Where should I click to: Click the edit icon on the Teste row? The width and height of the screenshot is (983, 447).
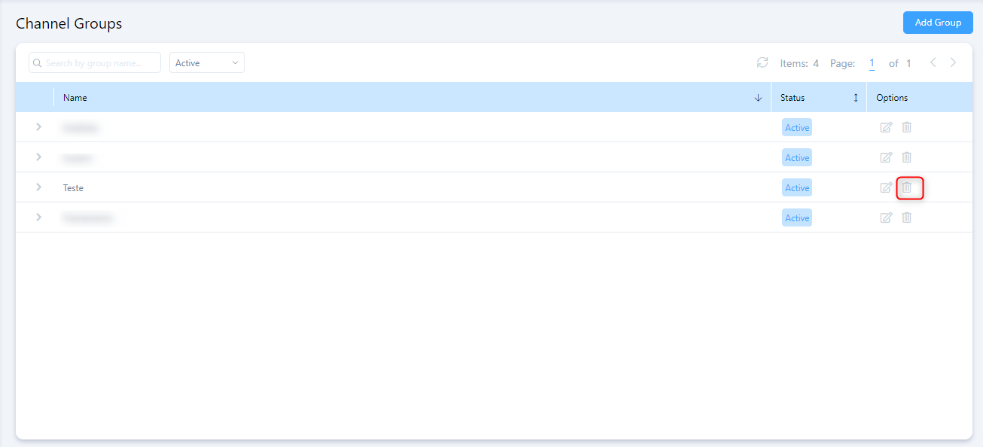[886, 187]
